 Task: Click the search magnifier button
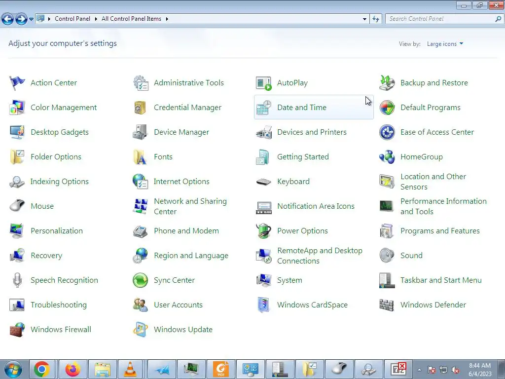pyautogui.click(x=498, y=19)
